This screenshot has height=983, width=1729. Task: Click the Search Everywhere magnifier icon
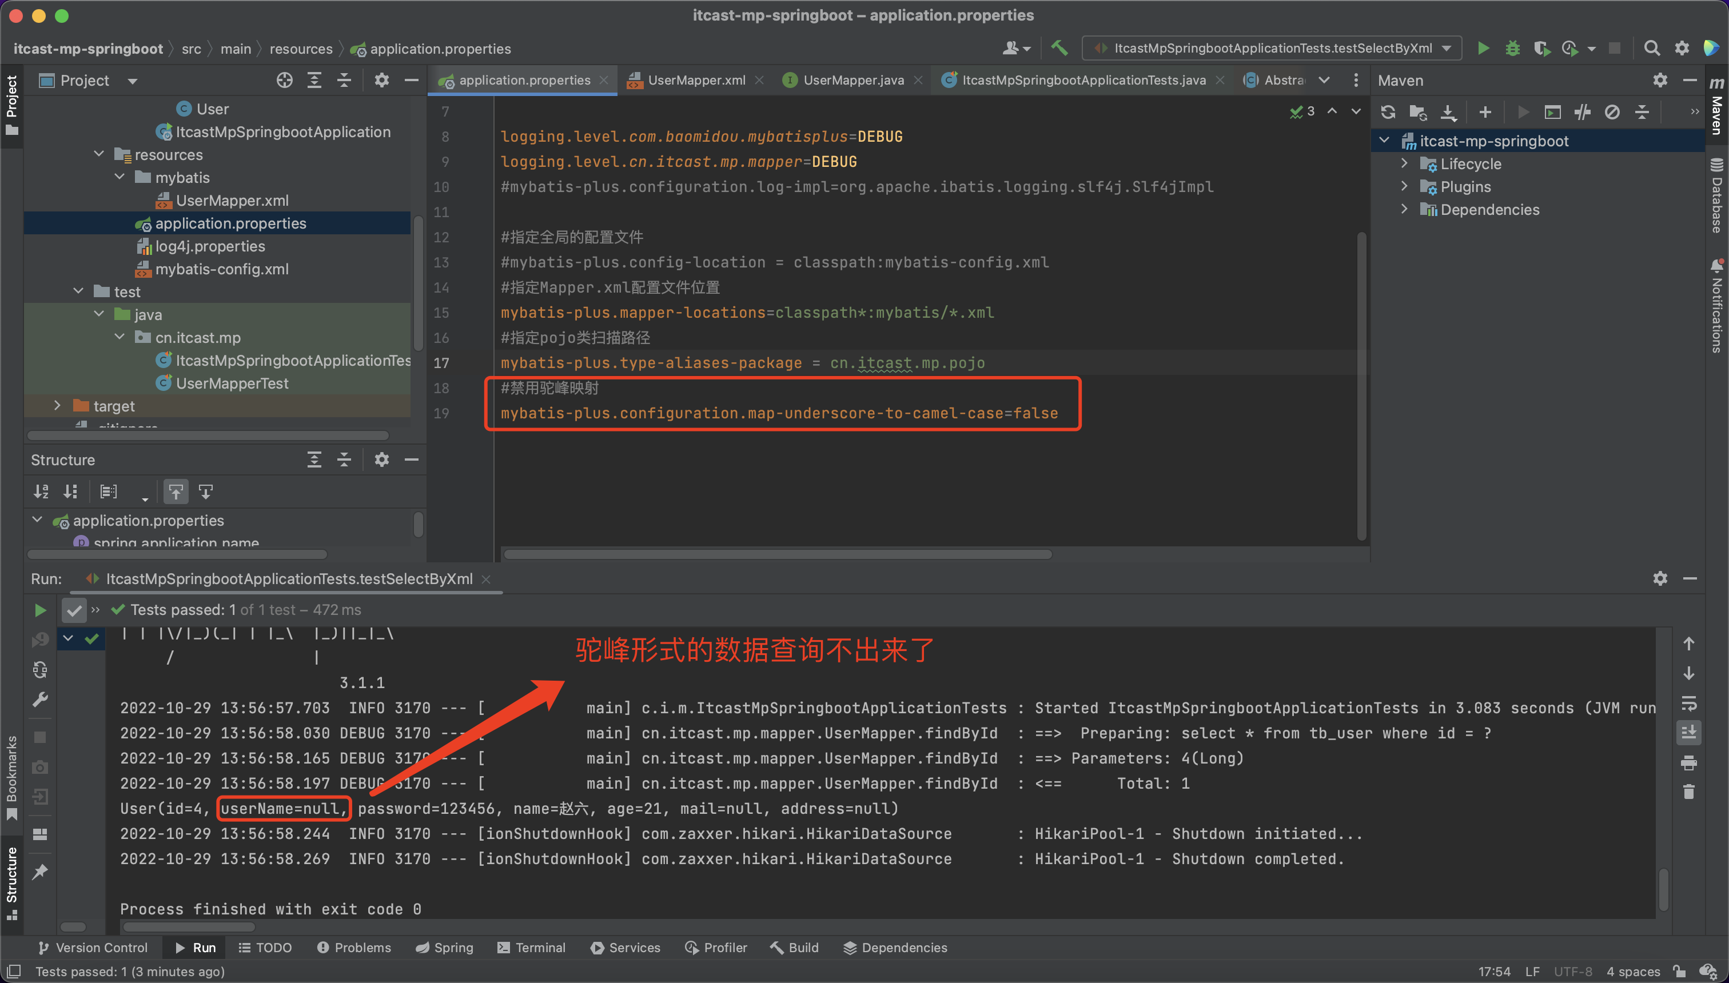click(x=1651, y=48)
